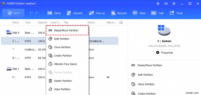Click the Clone Partition icon in right panel

(x=133, y=84)
